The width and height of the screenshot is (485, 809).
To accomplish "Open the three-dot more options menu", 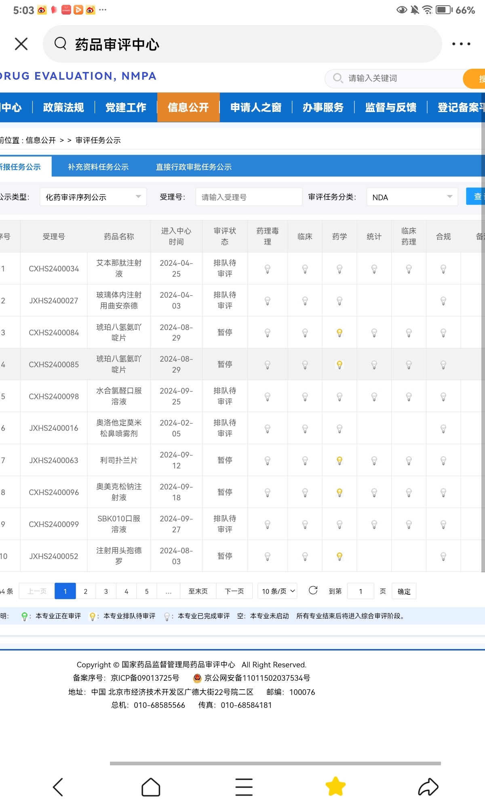I will (x=461, y=44).
